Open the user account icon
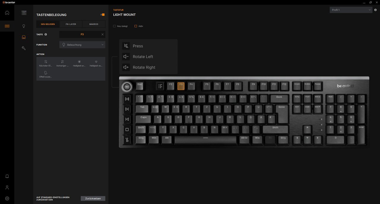The height and width of the screenshot is (204, 380). coord(7,187)
